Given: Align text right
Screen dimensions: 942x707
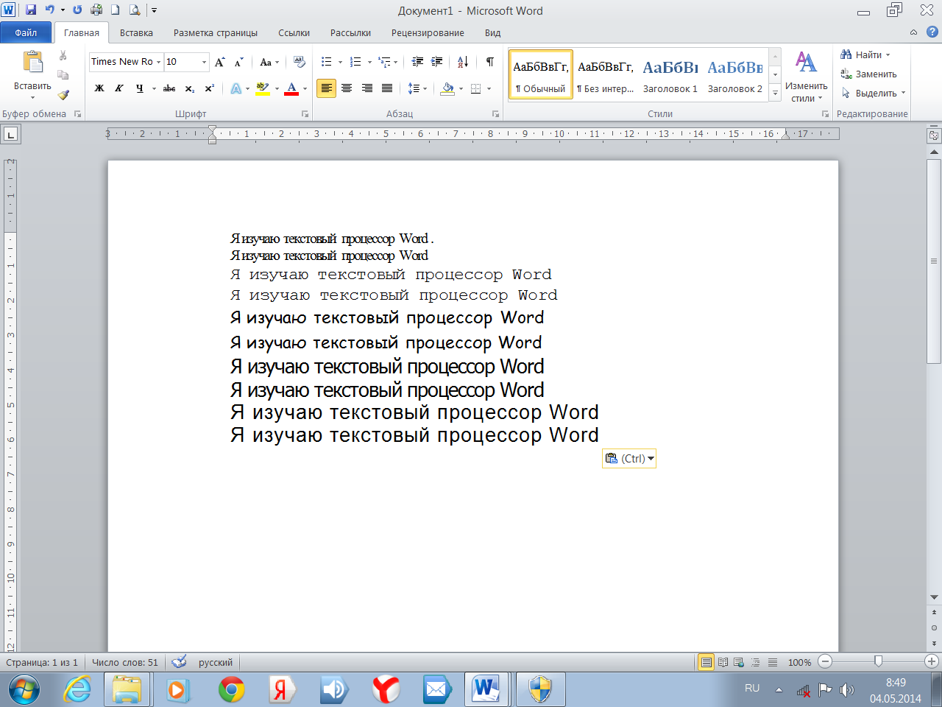Looking at the screenshot, I should pyautogui.click(x=366, y=88).
